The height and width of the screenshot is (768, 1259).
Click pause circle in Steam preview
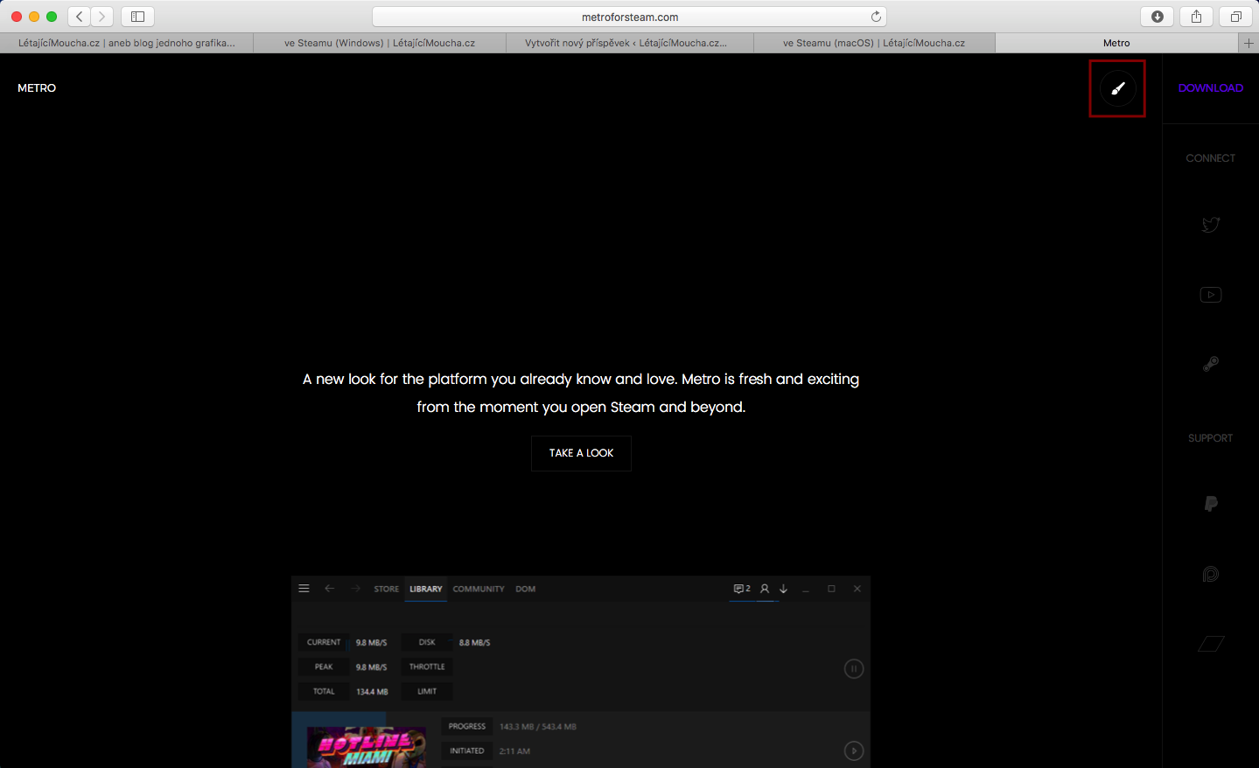point(854,669)
